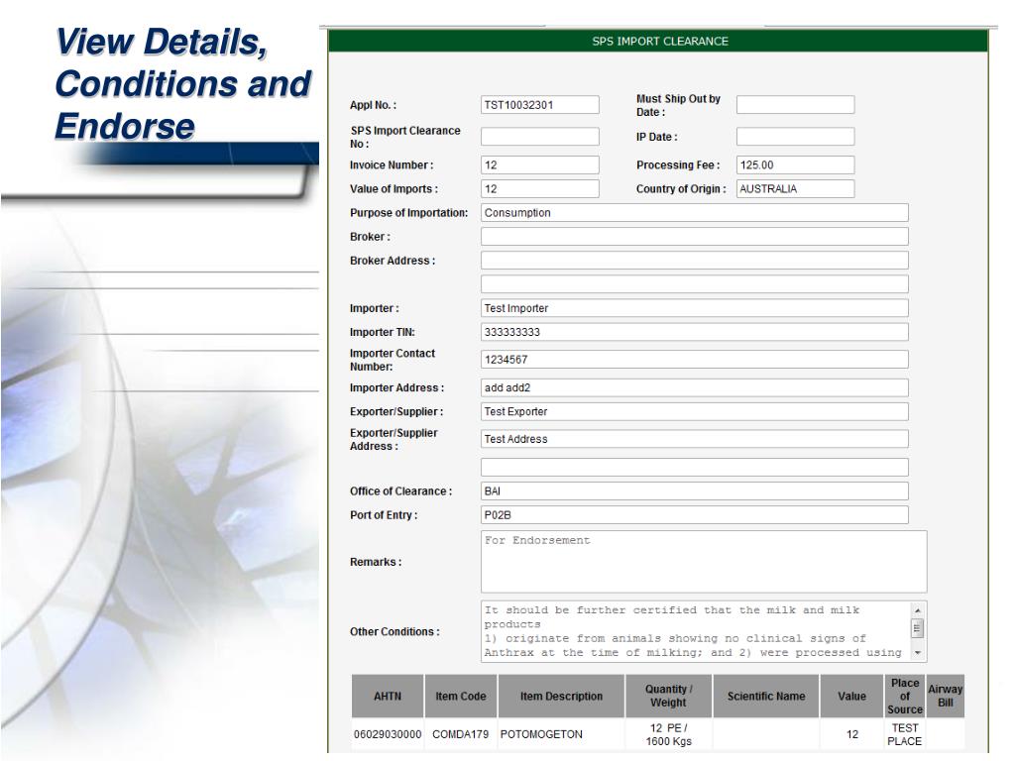1015x761 pixels.
Task: Click the Office of Clearance field showing BAI
Action: tap(695, 491)
